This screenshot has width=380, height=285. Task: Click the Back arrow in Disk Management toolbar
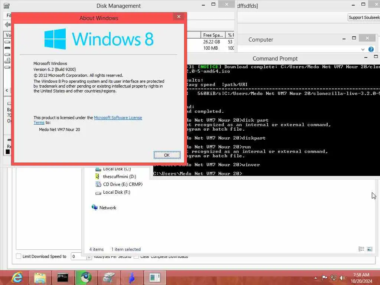(x=8, y=24)
